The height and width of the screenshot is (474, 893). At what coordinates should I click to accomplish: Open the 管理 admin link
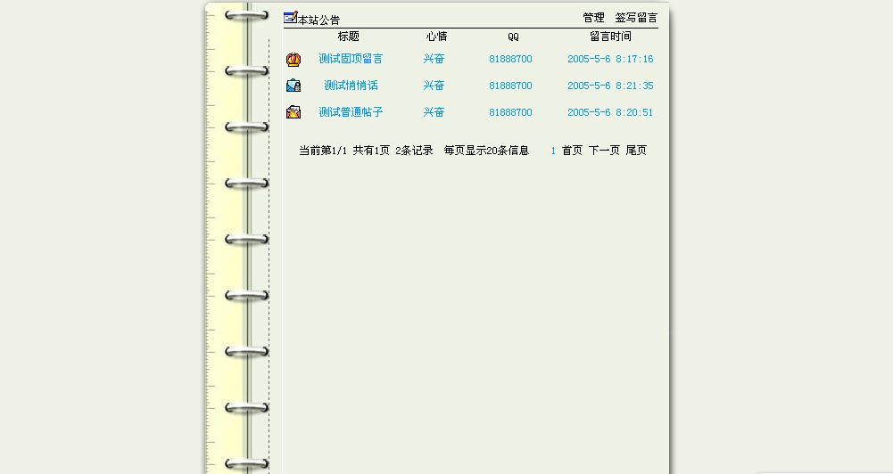pos(593,18)
